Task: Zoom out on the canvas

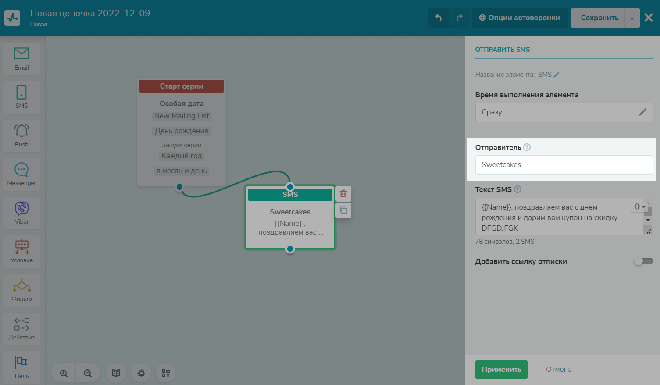Action: (x=88, y=373)
